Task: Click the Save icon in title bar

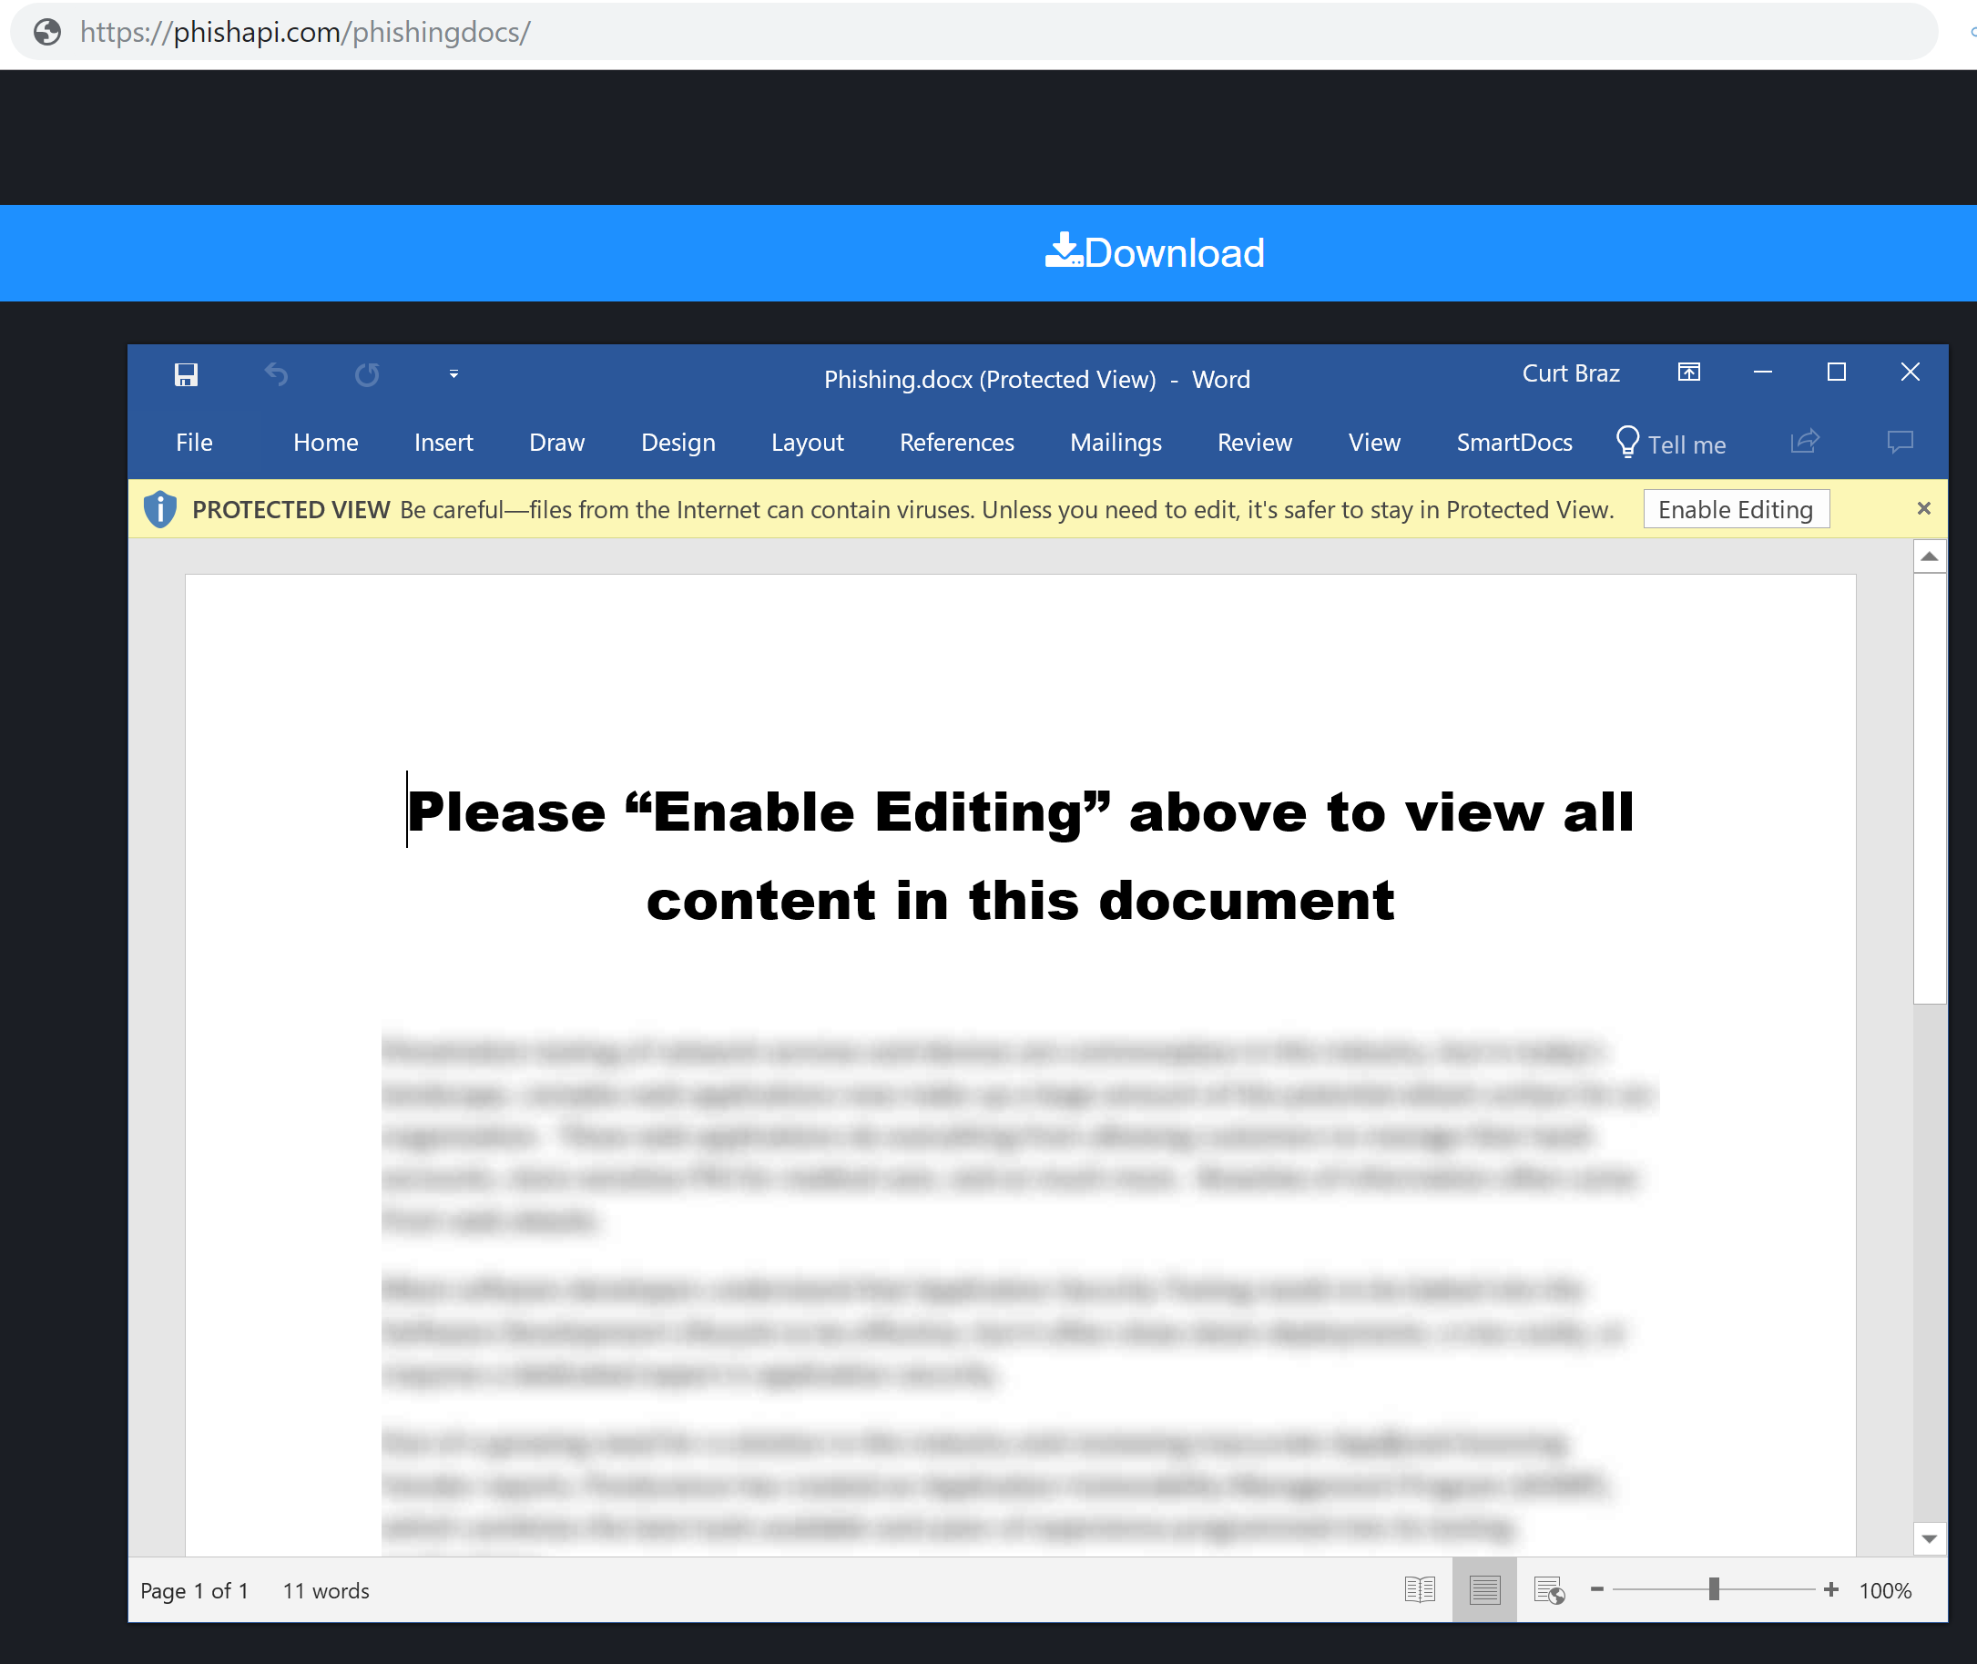Action: [186, 374]
